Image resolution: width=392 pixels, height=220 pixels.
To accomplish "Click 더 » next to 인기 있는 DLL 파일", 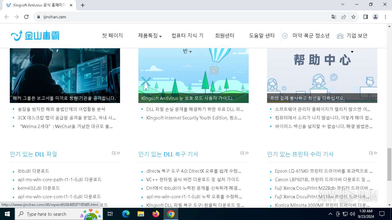I will point(116,153).
